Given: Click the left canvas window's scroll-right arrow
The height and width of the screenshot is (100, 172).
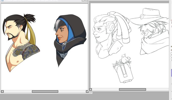Looking at the screenshot, I should pos(87,91).
